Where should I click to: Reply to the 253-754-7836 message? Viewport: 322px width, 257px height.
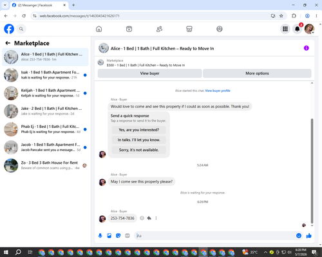pos(149,218)
